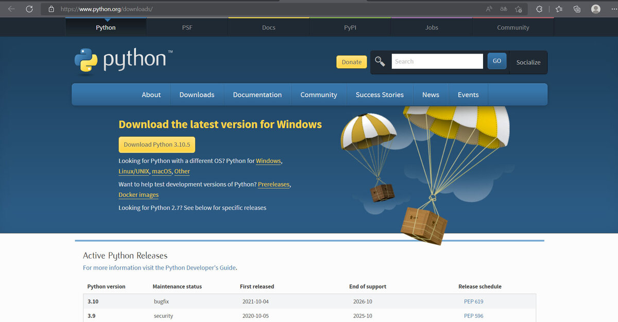This screenshot has height=322, width=618.
Task: Click the yellow Donate button
Action: [x=352, y=62]
